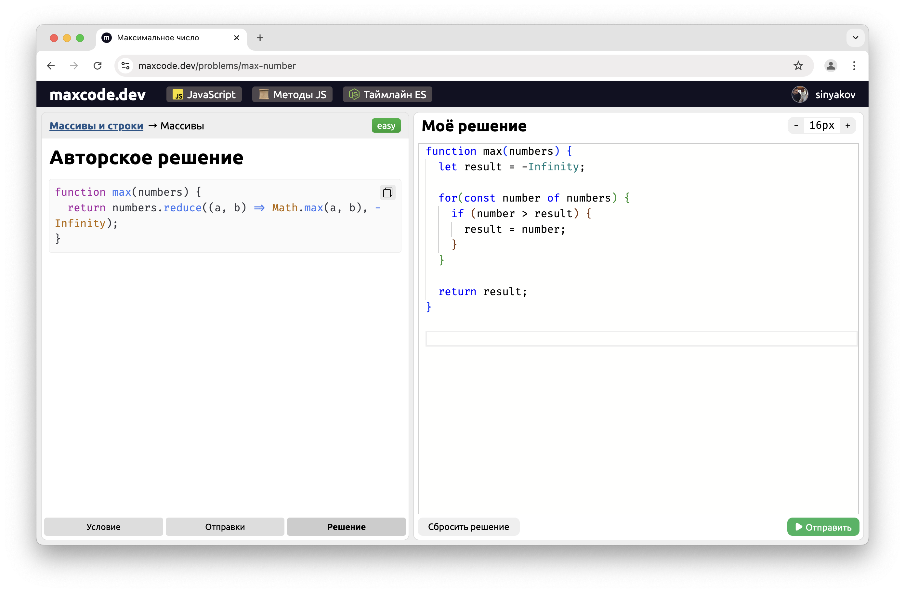905x593 pixels.
Task: Go back to previous page
Action: click(x=51, y=66)
